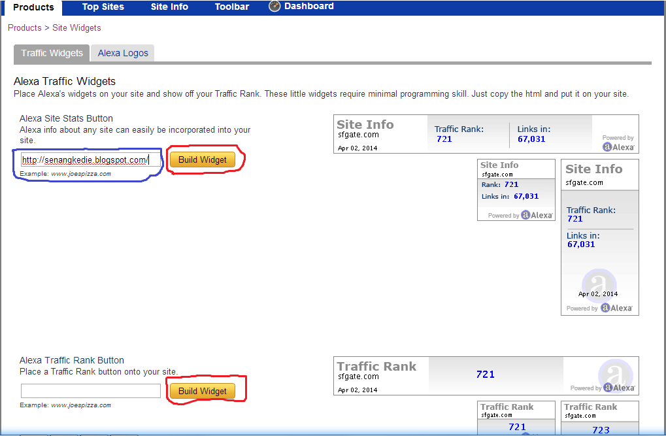Image resolution: width=666 pixels, height=436 pixels.
Task: Click Links in 67,031 in wide Site Info widget
Action: (531, 139)
